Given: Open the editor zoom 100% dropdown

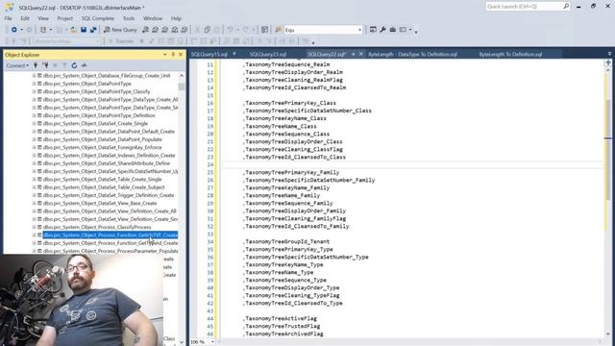Looking at the screenshot, I should coord(212,342).
